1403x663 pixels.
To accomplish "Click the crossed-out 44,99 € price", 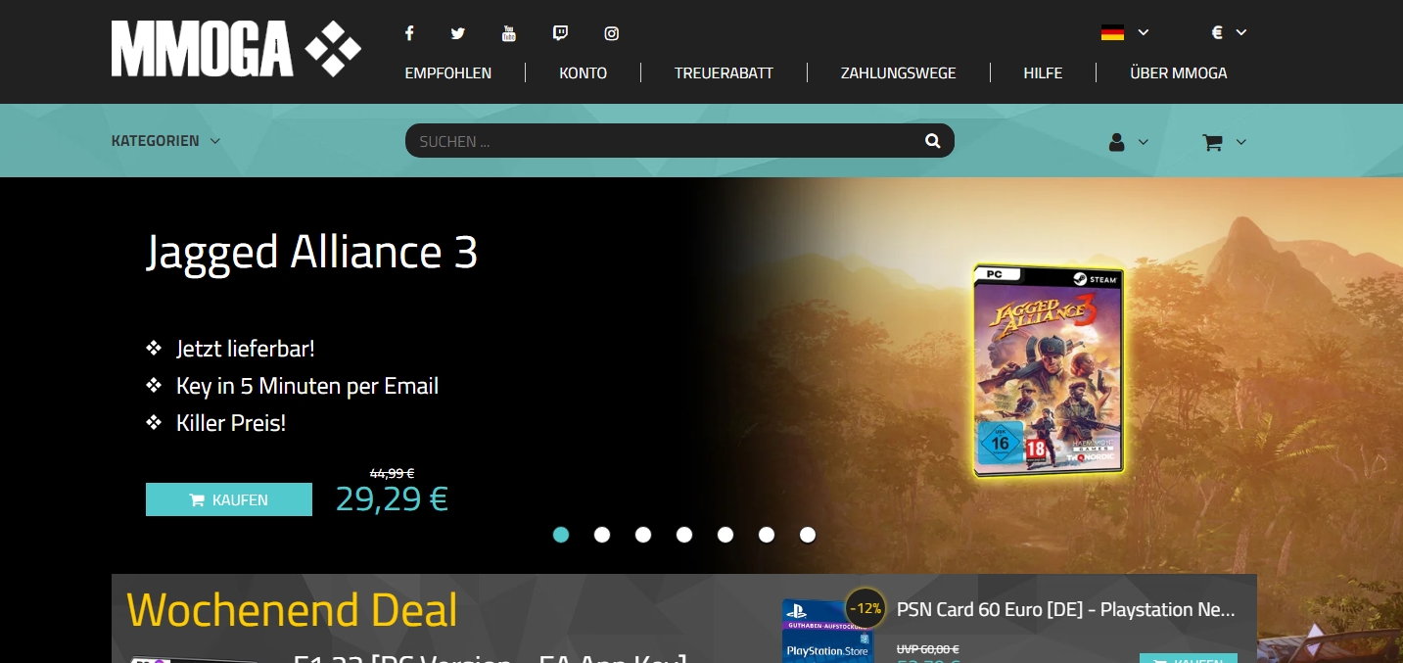I will coord(392,473).
